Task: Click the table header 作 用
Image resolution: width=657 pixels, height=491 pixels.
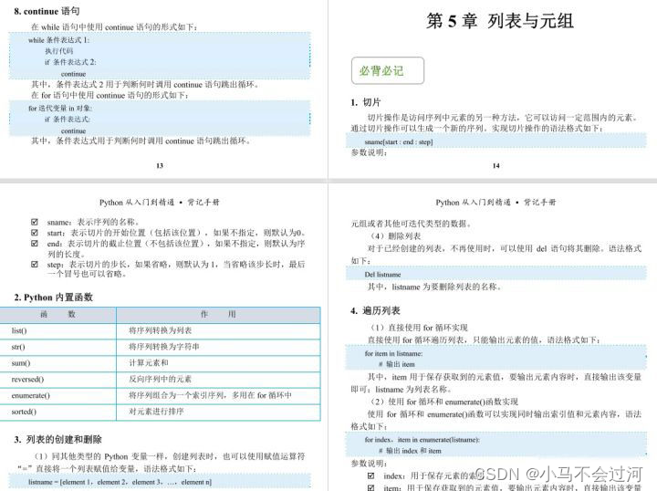Action: tap(218, 315)
